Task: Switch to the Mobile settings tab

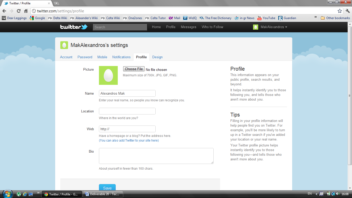Action: coord(102,57)
